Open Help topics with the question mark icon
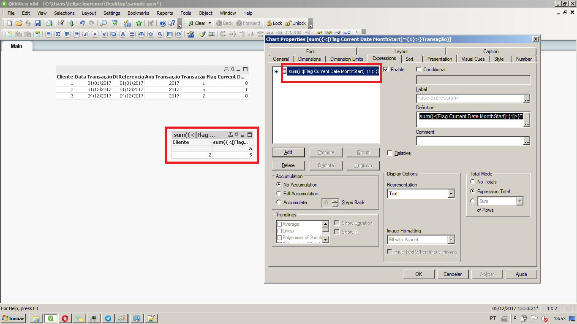 163,23
